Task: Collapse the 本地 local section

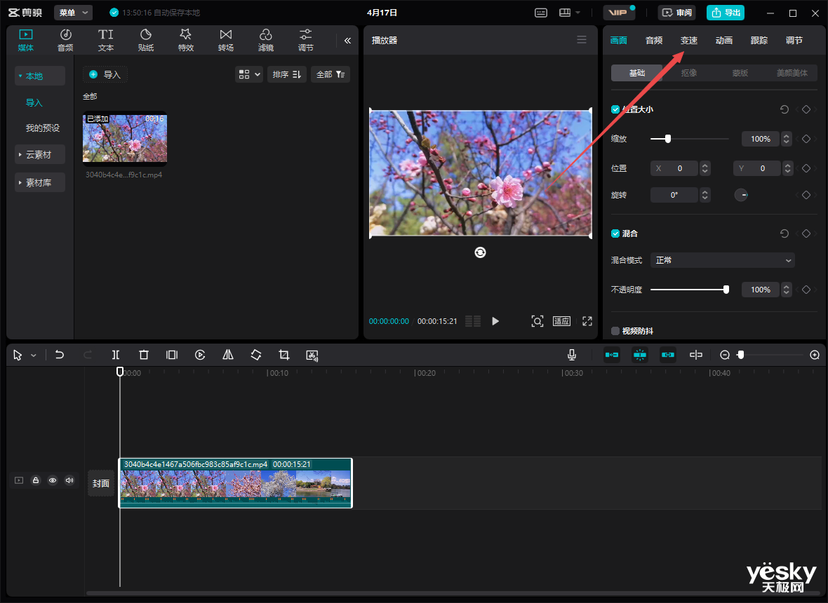Action: pos(39,76)
